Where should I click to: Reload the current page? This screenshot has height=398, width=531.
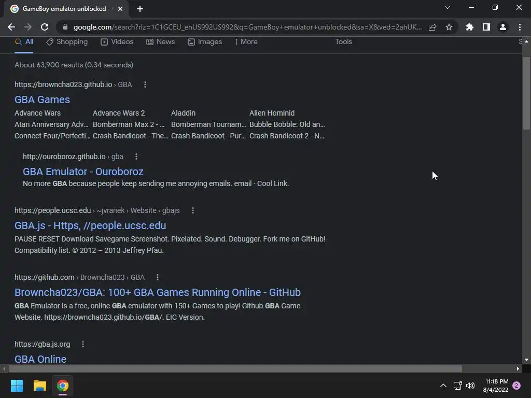tap(45, 27)
